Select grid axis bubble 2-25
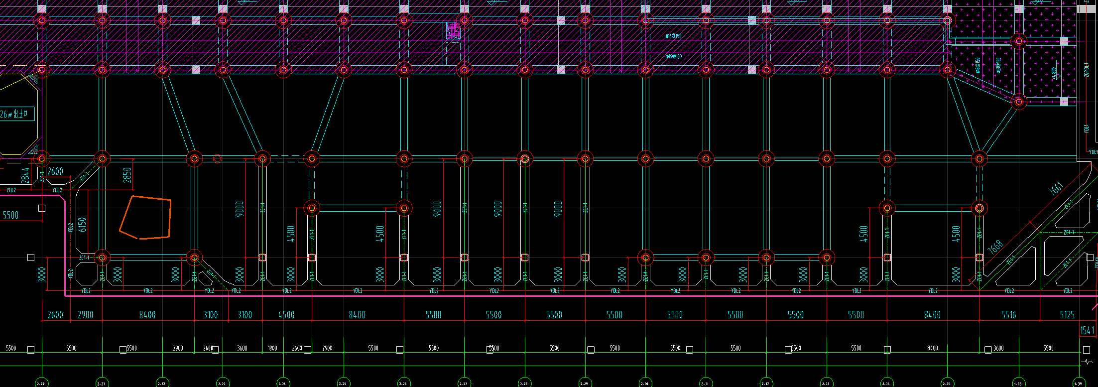The image size is (1098, 387). (x=343, y=383)
